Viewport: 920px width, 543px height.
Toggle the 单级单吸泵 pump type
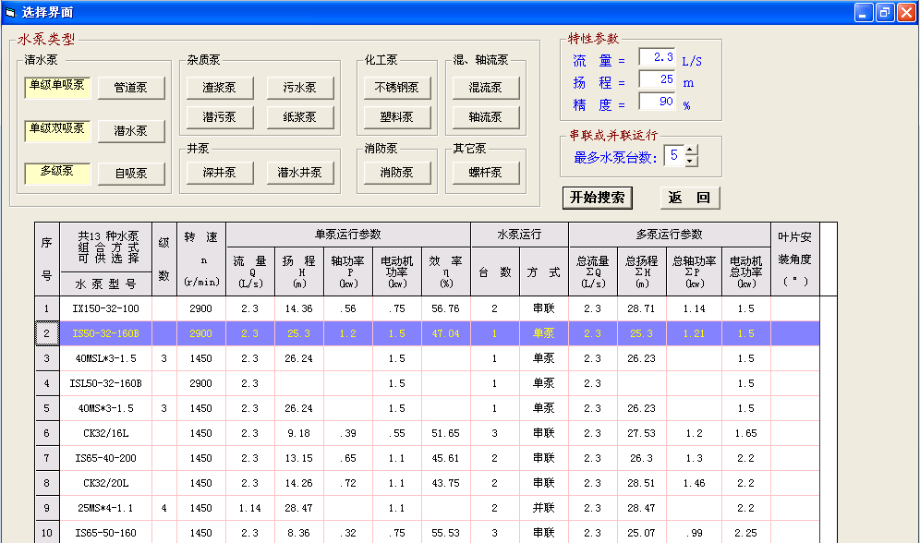[x=57, y=88]
